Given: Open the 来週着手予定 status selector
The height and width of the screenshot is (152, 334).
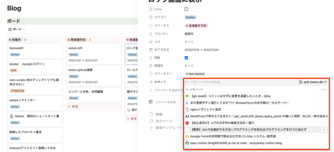Looking at the screenshot, I should [x=196, y=26].
